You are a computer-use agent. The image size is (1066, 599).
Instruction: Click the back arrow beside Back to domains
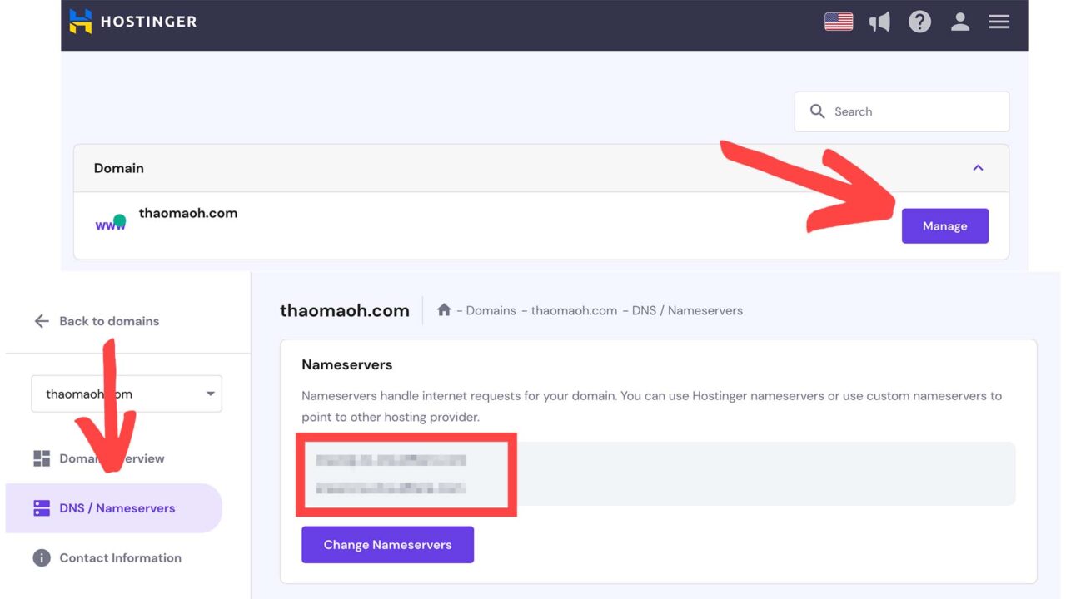[41, 321]
